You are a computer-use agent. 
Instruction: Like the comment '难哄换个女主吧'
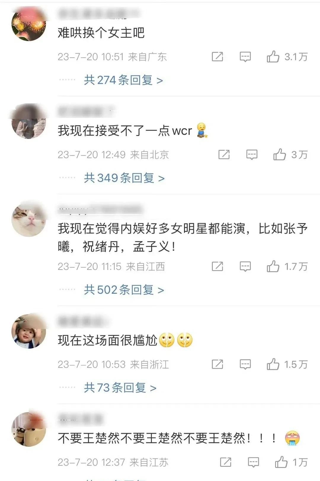[273, 56]
